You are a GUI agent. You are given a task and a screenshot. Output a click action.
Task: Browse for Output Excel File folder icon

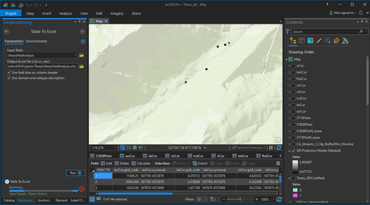point(81,66)
